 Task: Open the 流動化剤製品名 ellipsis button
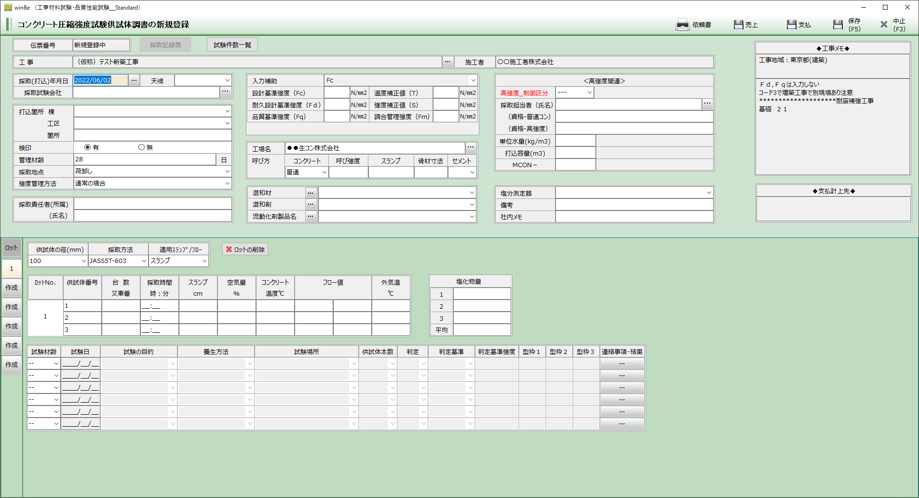(x=311, y=216)
